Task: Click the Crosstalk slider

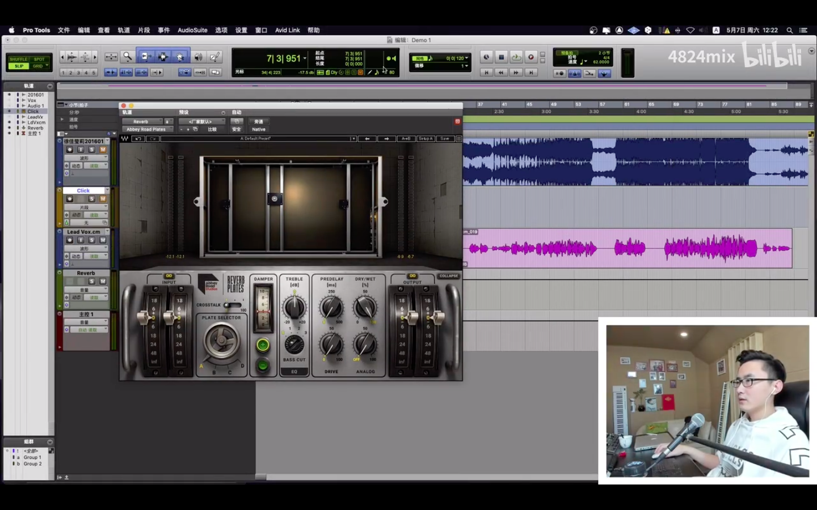Action: tap(231, 305)
